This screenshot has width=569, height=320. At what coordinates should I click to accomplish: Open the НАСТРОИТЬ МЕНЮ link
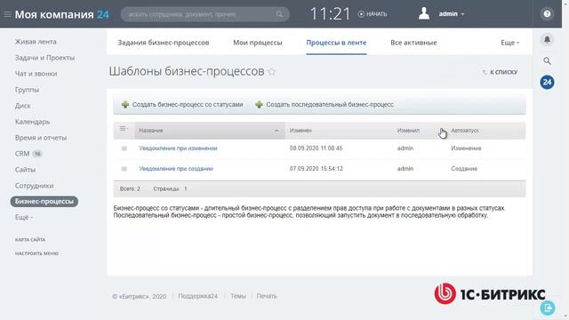click(x=36, y=253)
